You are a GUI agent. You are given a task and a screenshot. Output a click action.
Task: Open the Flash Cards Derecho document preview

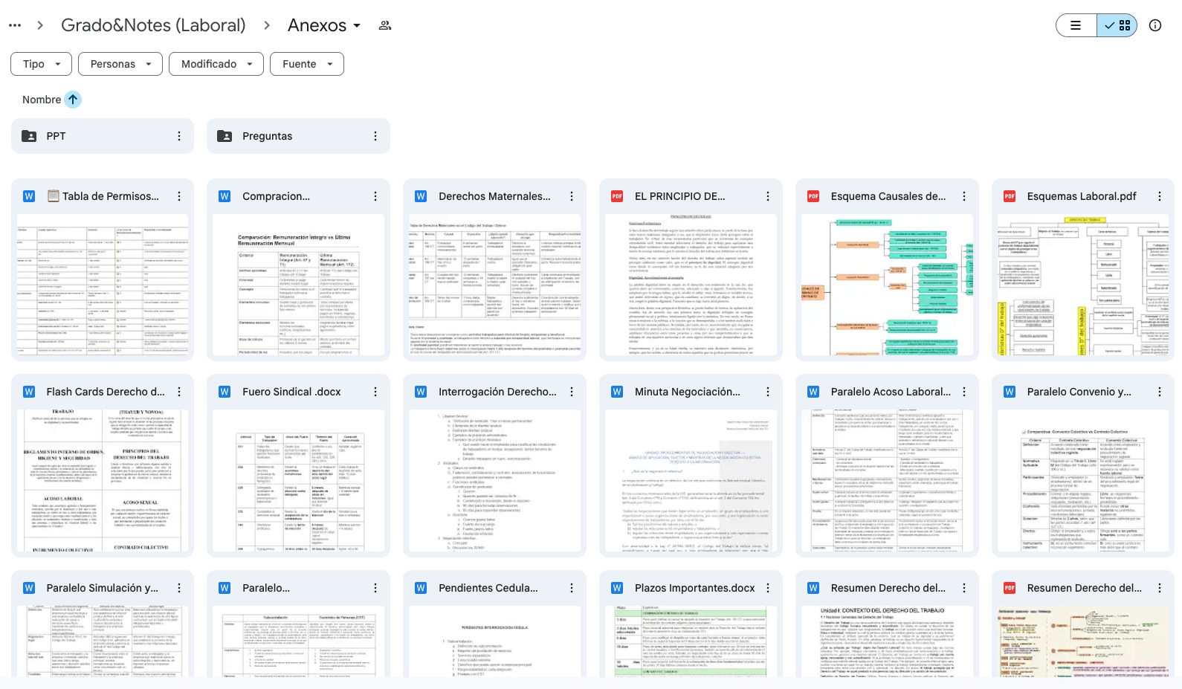103,480
